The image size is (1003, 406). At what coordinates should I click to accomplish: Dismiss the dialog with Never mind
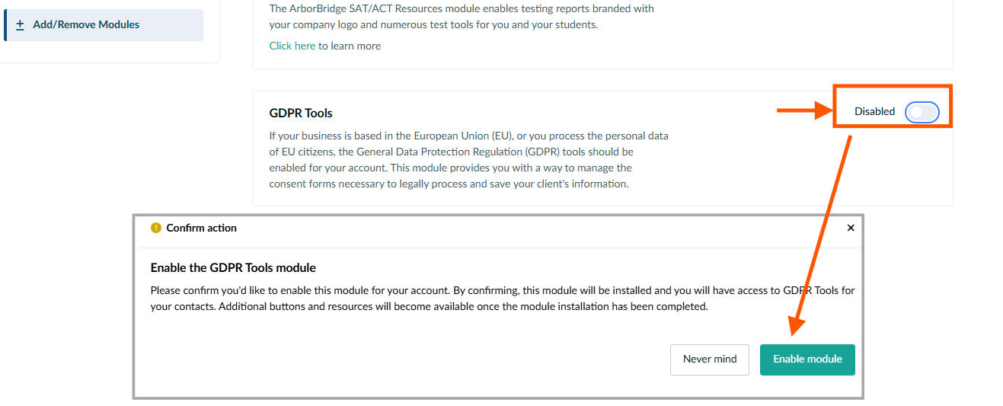pyautogui.click(x=710, y=360)
